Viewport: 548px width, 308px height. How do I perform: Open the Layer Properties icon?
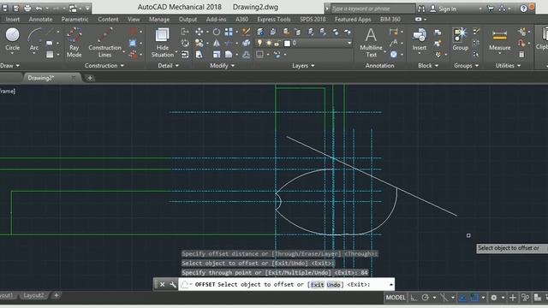point(260,33)
